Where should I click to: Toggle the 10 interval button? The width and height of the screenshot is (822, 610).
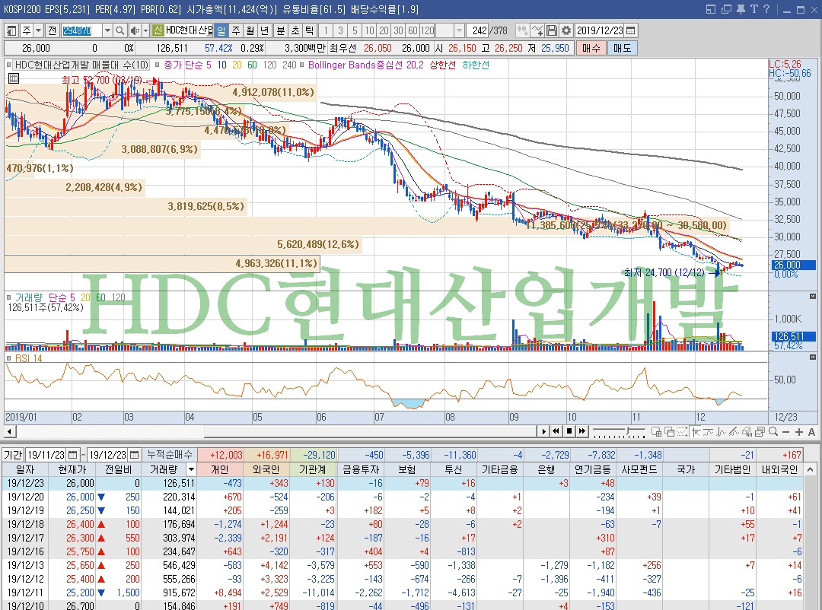click(370, 30)
